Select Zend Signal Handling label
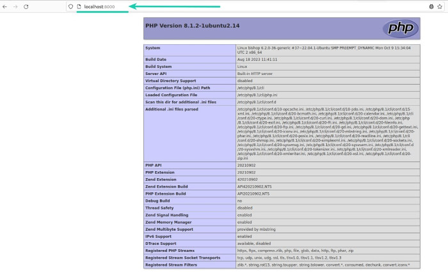Screen dimensions: 448x273 pyautogui.click(x=166, y=215)
